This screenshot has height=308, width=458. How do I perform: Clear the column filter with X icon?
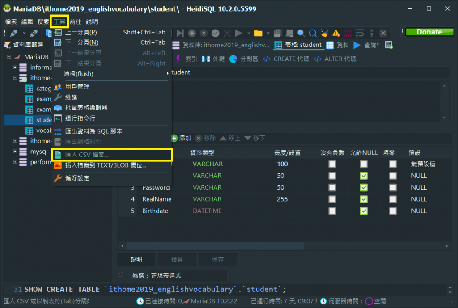[x=120, y=275]
